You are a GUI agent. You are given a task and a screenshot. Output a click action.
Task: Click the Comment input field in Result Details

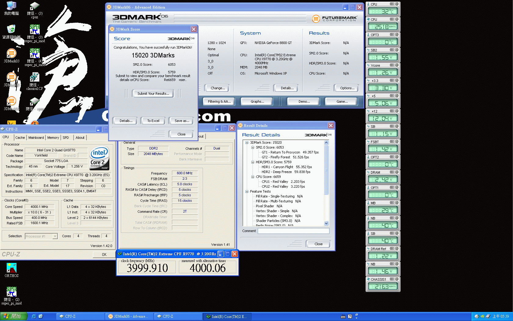click(x=293, y=231)
